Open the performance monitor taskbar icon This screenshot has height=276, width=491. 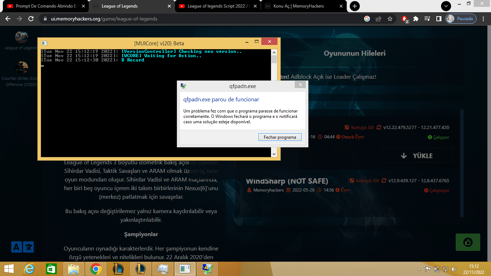[x=163, y=268]
